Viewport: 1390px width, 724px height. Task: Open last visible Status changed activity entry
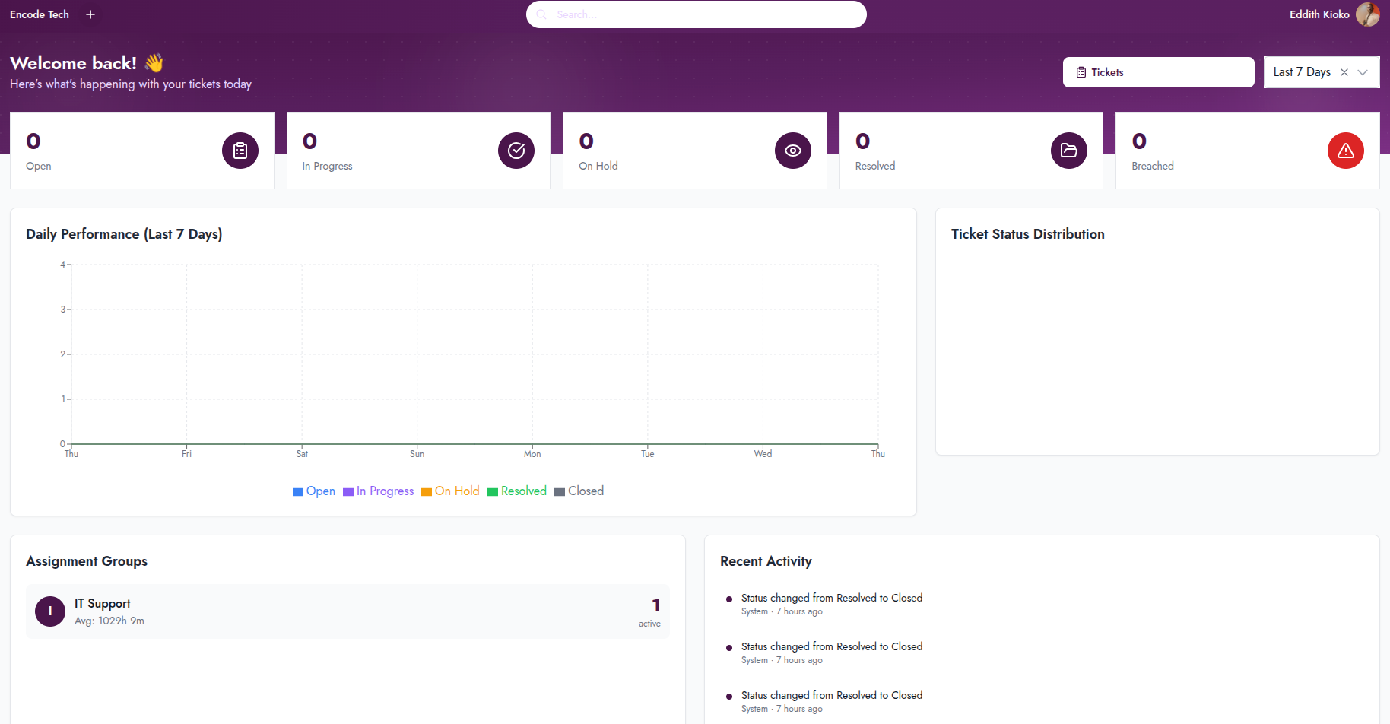pyautogui.click(x=832, y=696)
